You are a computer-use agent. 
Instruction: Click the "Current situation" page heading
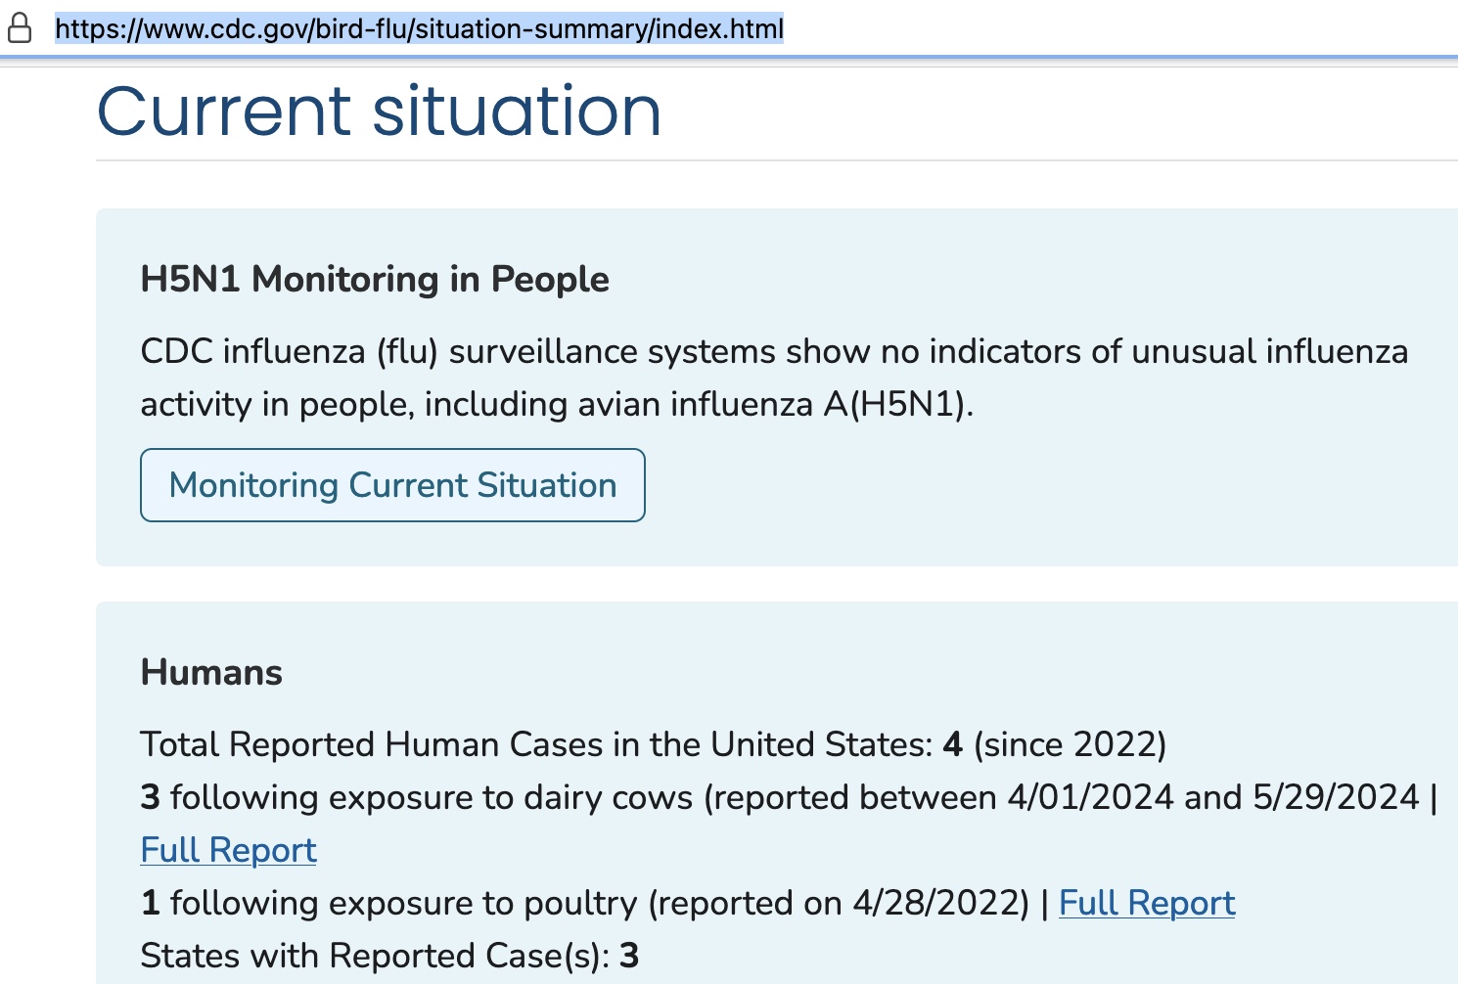click(x=379, y=111)
